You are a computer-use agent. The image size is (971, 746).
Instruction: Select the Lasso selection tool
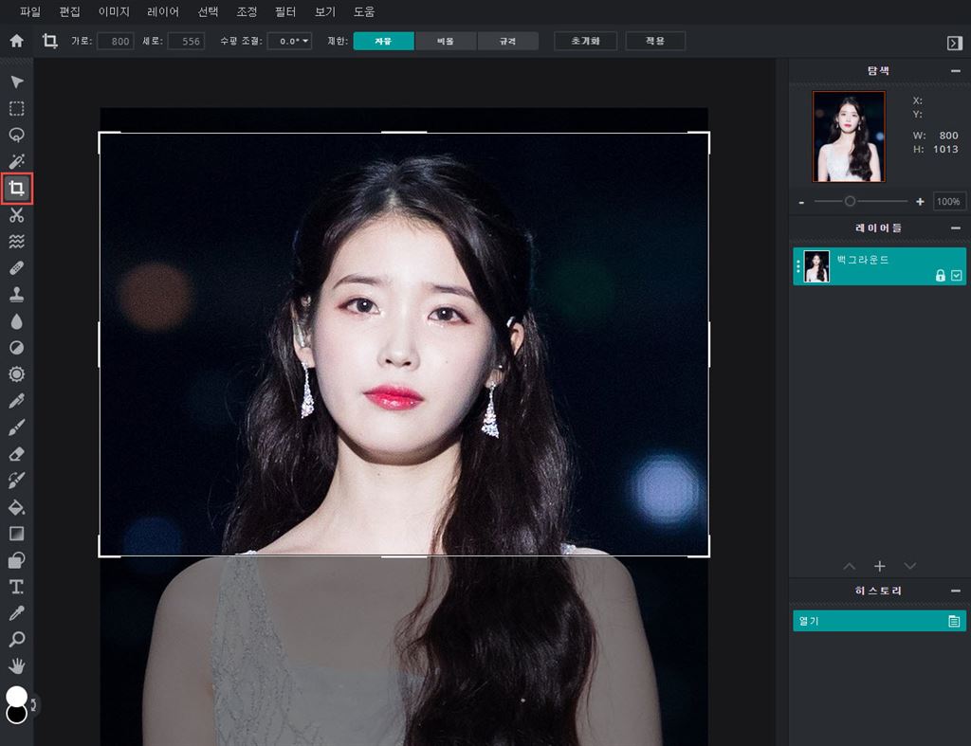tap(17, 135)
